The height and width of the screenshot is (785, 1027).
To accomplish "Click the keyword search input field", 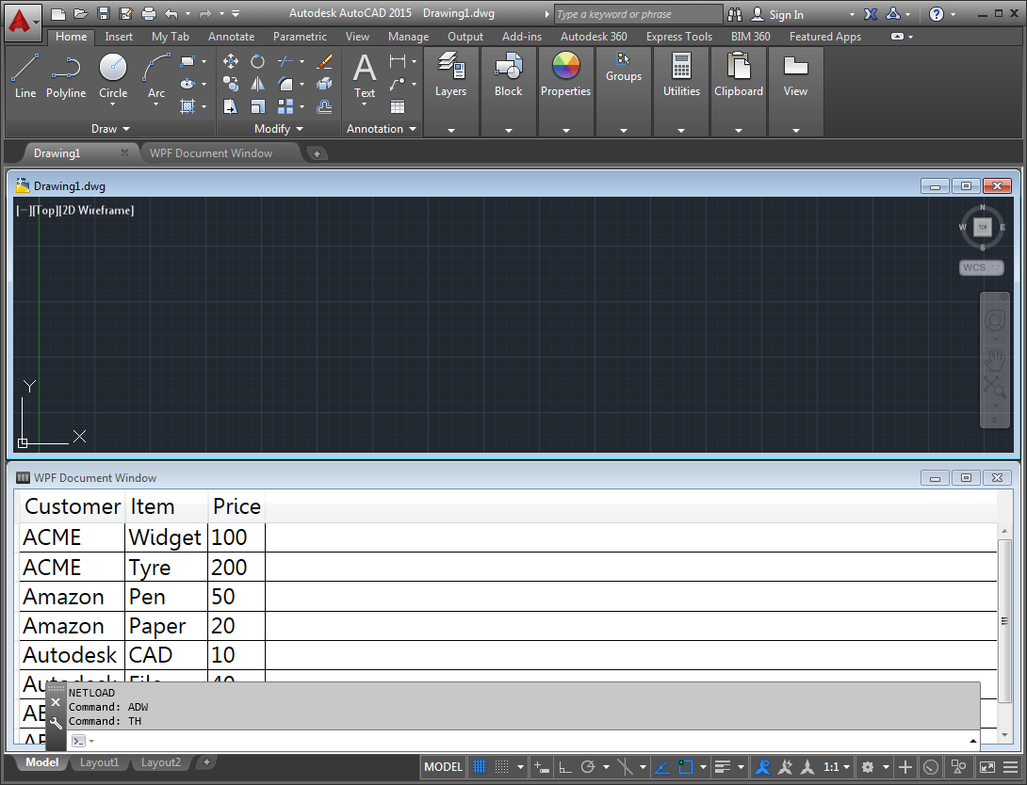I will click(x=638, y=14).
